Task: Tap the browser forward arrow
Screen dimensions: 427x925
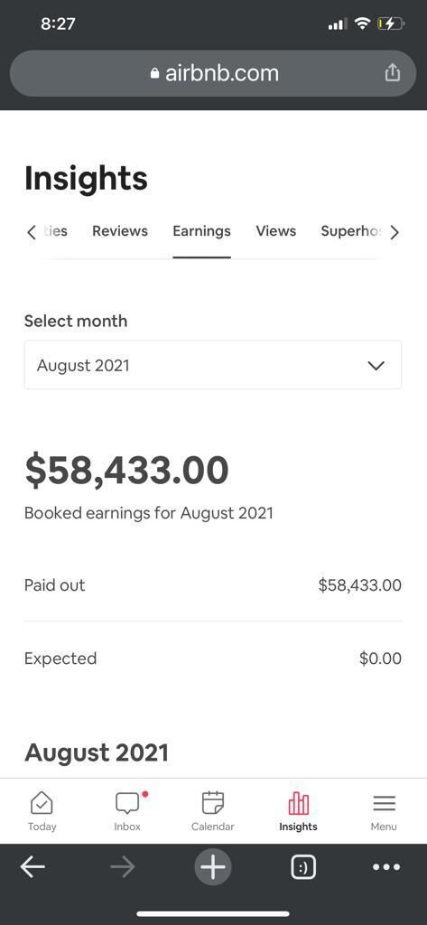Action: pos(123,867)
